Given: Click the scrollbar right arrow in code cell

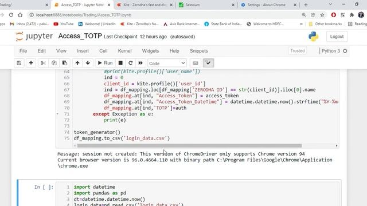Looking at the screenshot, I should click(x=337, y=145).
